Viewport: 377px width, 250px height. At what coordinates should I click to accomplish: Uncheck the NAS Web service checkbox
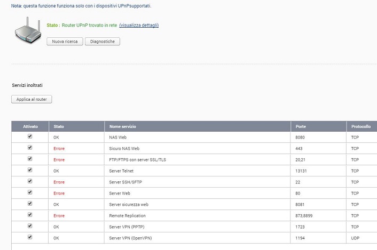[30, 136]
